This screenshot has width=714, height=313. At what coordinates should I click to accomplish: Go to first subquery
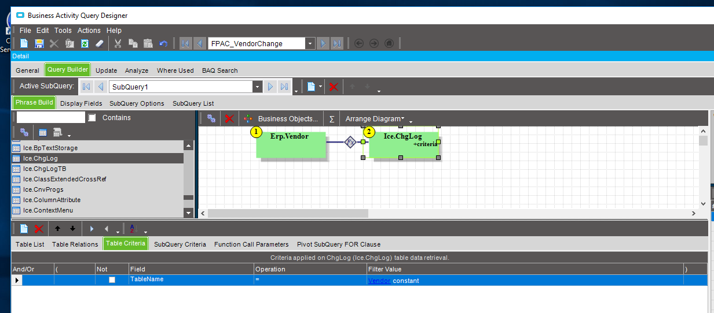click(x=86, y=87)
